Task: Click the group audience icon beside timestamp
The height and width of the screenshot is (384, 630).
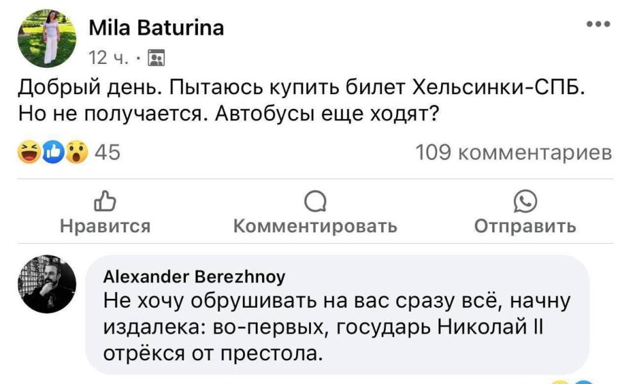Action: pyautogui.click(x=156, y=60)
